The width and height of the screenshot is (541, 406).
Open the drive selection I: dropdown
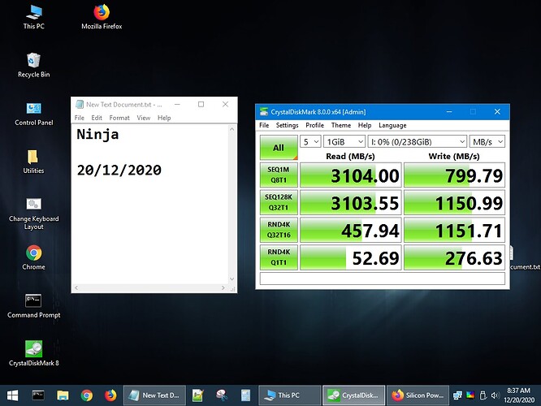click(x=418, y=142)
